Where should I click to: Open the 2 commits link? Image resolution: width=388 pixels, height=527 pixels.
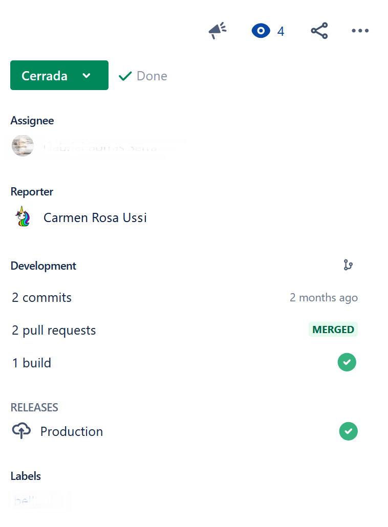[x=41, y=297]
